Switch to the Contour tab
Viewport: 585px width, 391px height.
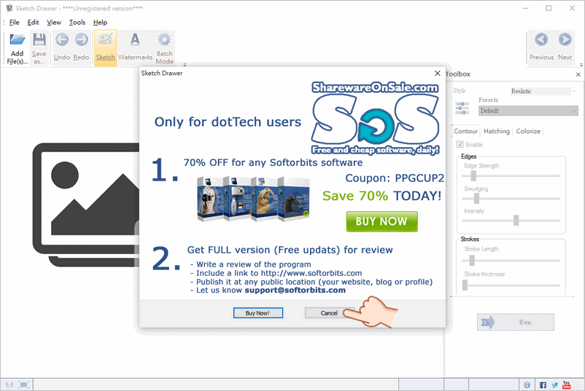(x=465, y=131)
